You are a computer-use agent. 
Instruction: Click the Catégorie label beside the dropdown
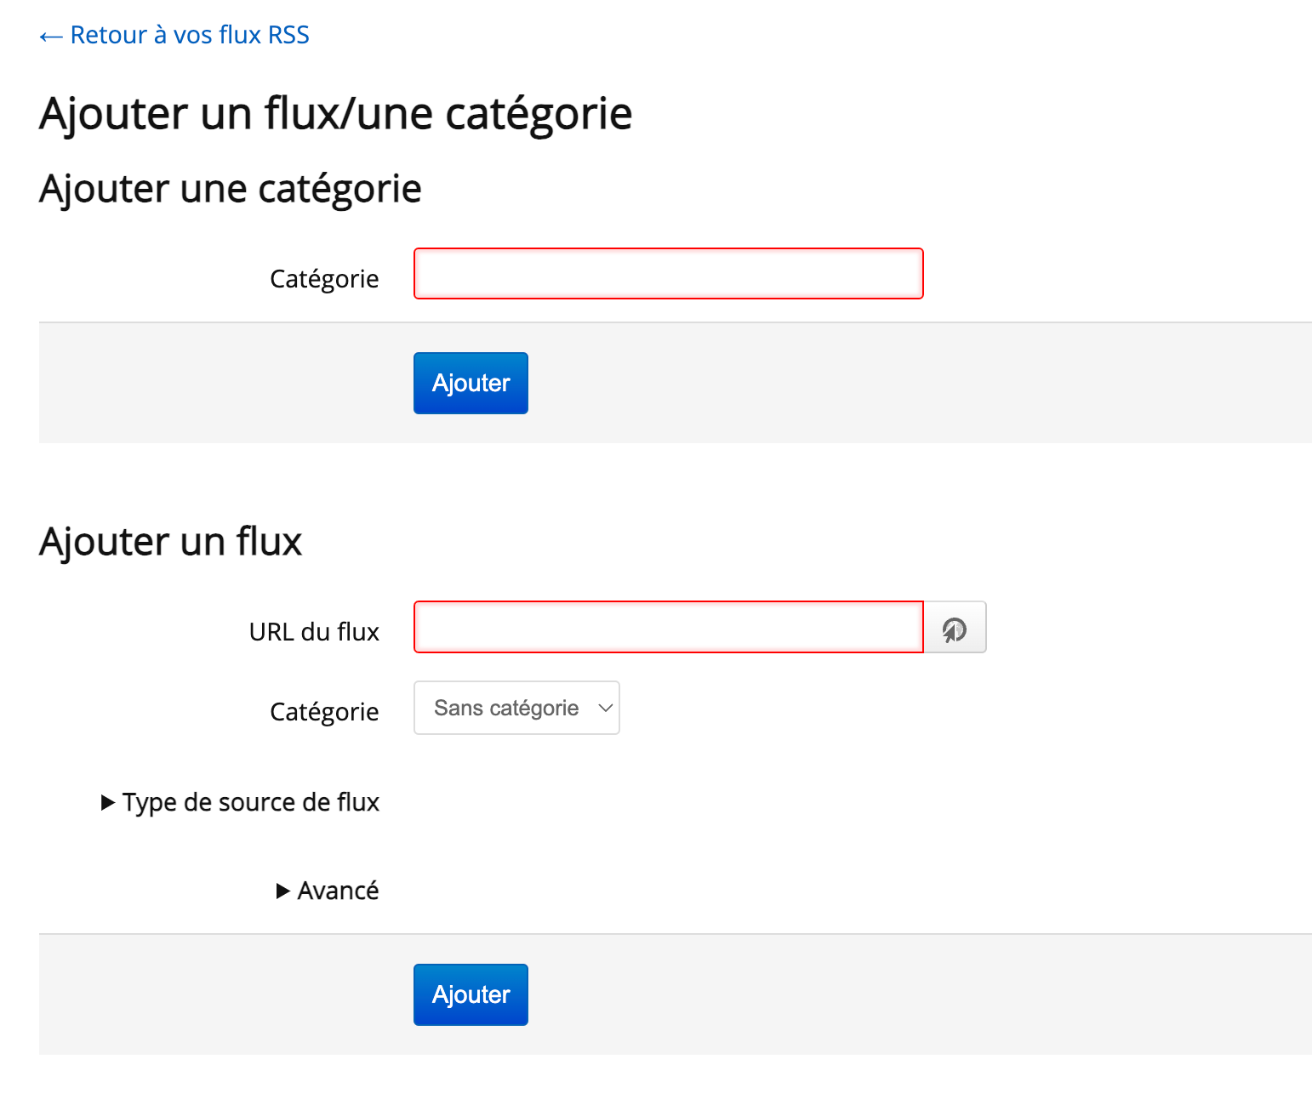pos(324,712)
